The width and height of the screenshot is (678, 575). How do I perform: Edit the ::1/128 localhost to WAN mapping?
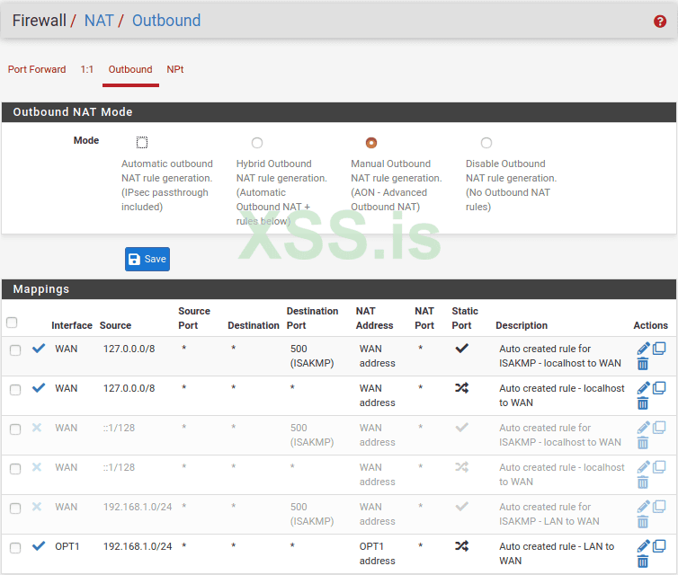point(643,467)
